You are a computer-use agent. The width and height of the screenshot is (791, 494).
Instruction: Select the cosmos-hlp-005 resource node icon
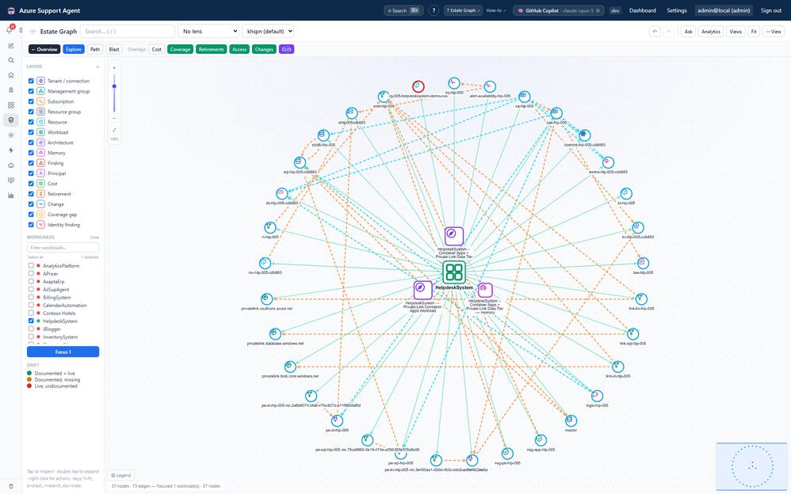584,135
